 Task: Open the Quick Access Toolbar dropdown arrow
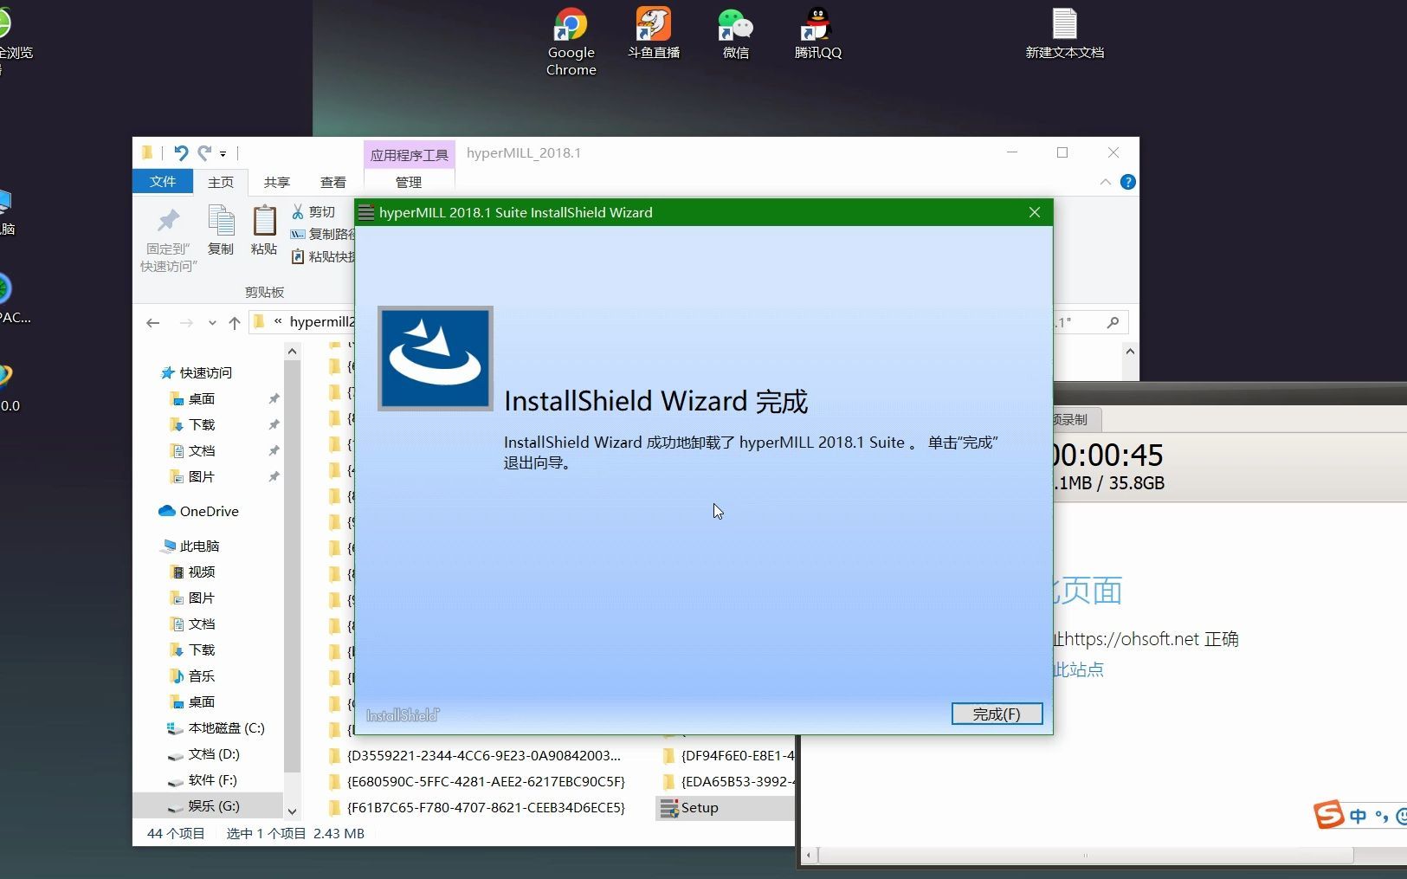[x=223, y=153]
